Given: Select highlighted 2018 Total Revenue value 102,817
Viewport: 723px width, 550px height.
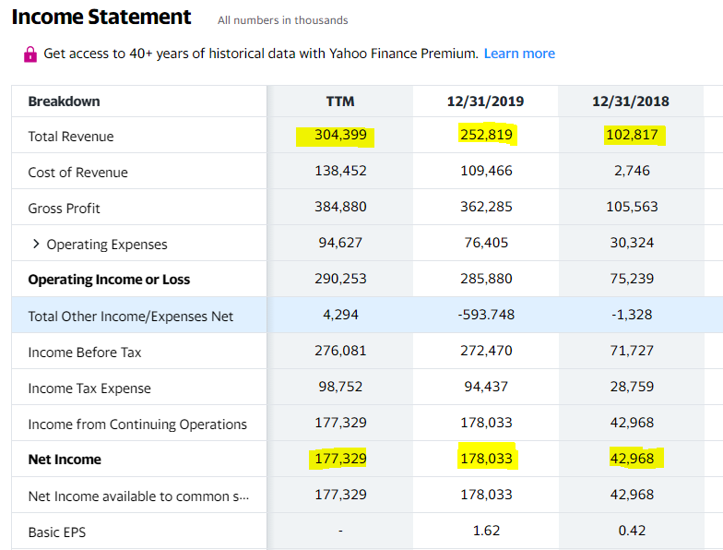Looking at the screenshot, I should pyautogui.click(x=632, y=136).
